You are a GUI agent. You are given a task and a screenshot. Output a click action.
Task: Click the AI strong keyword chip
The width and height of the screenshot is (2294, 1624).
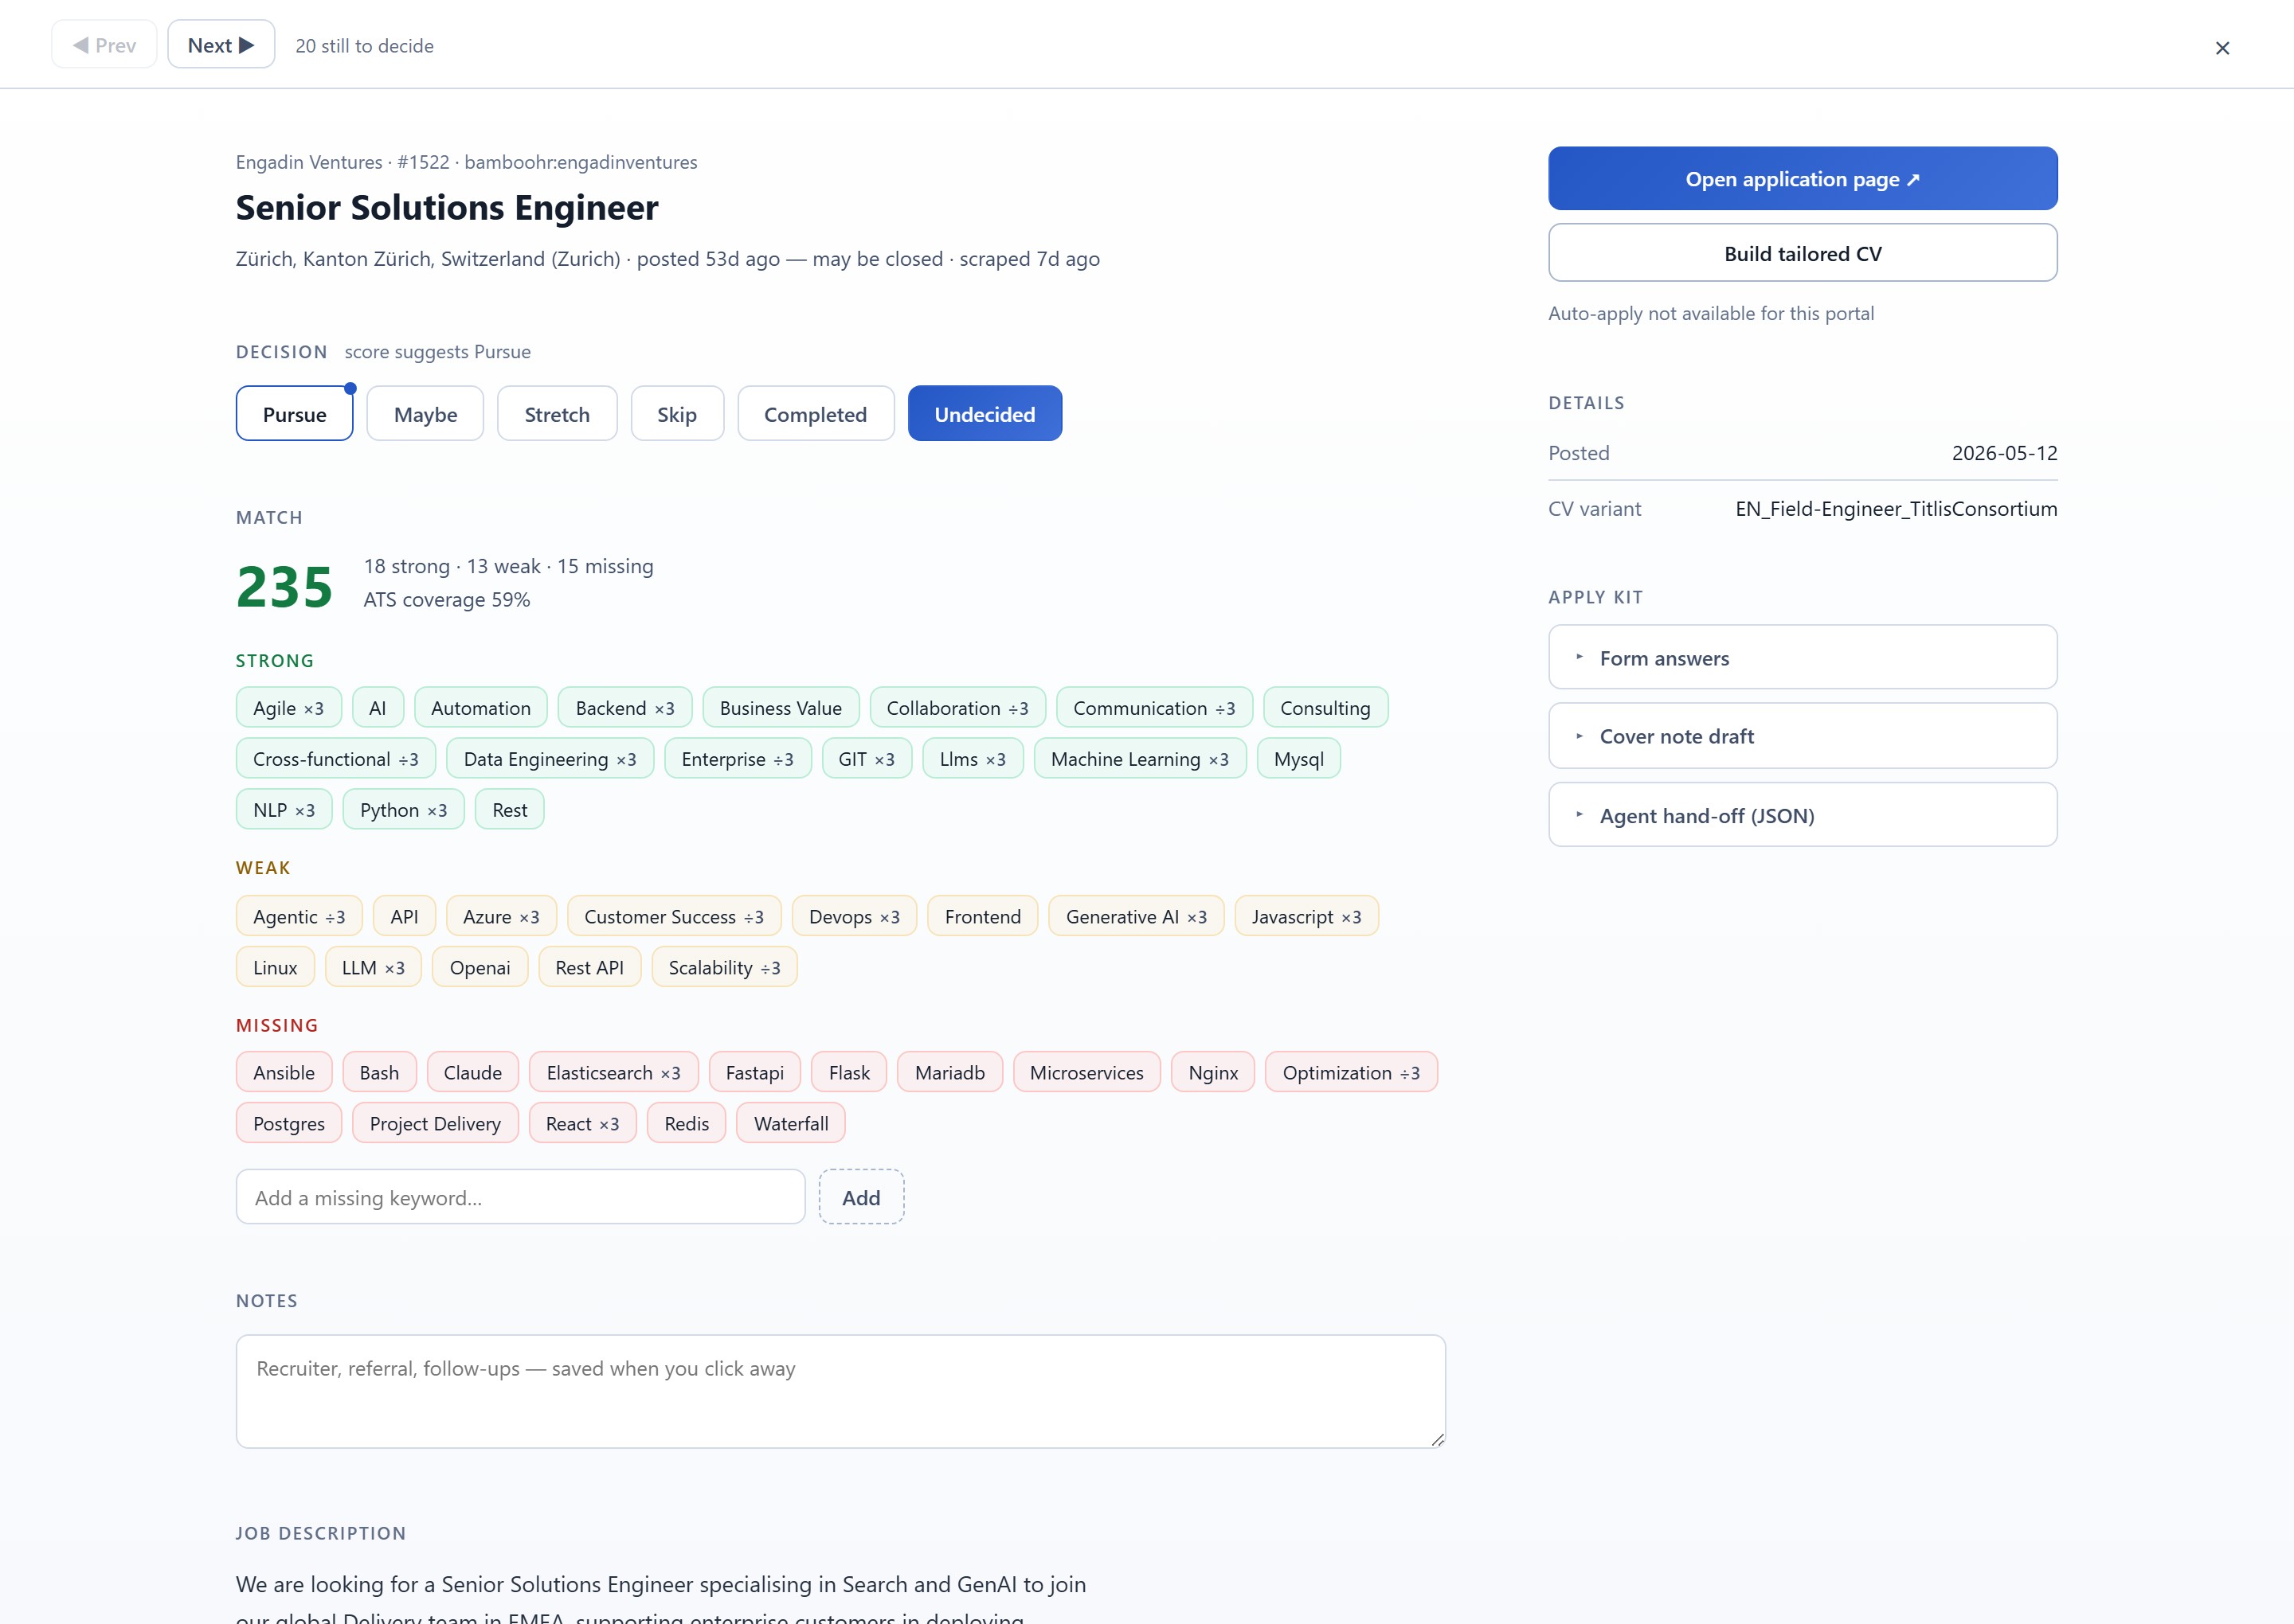378,708
